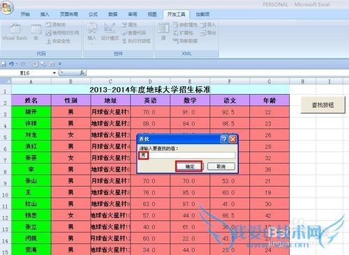Switch to the 开始 tab
This screenshot has height=255, width=349.
point(25,15)
